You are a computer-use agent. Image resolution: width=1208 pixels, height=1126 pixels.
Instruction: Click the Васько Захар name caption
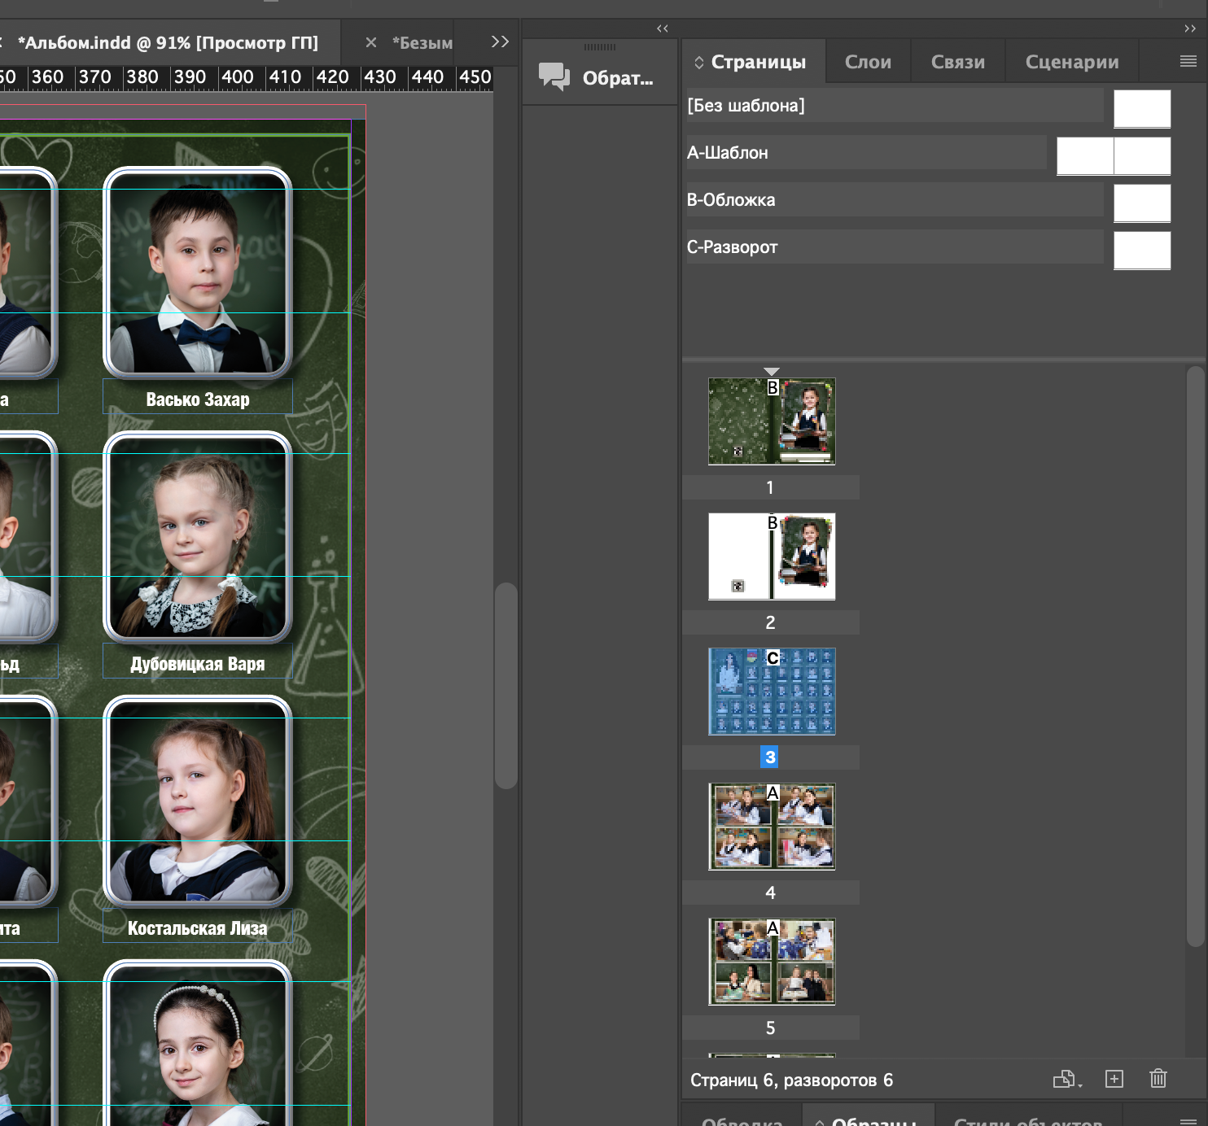(198, 399)
